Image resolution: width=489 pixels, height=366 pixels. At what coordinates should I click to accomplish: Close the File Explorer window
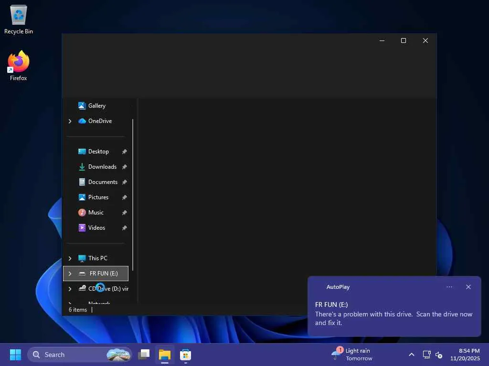[x=425, y=41]
